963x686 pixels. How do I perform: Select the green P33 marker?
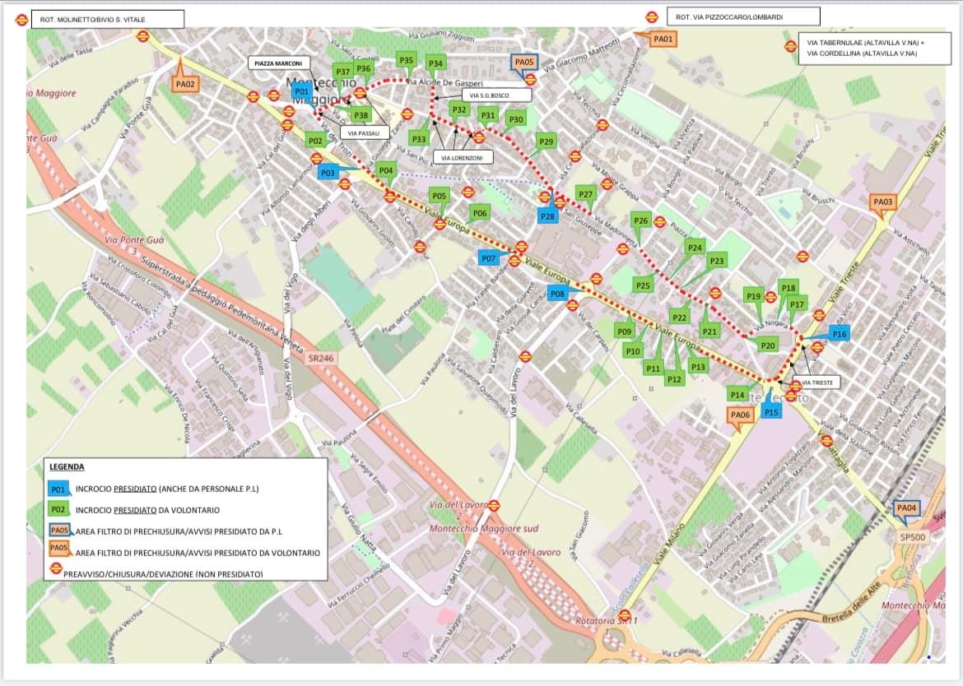(419, 139)
